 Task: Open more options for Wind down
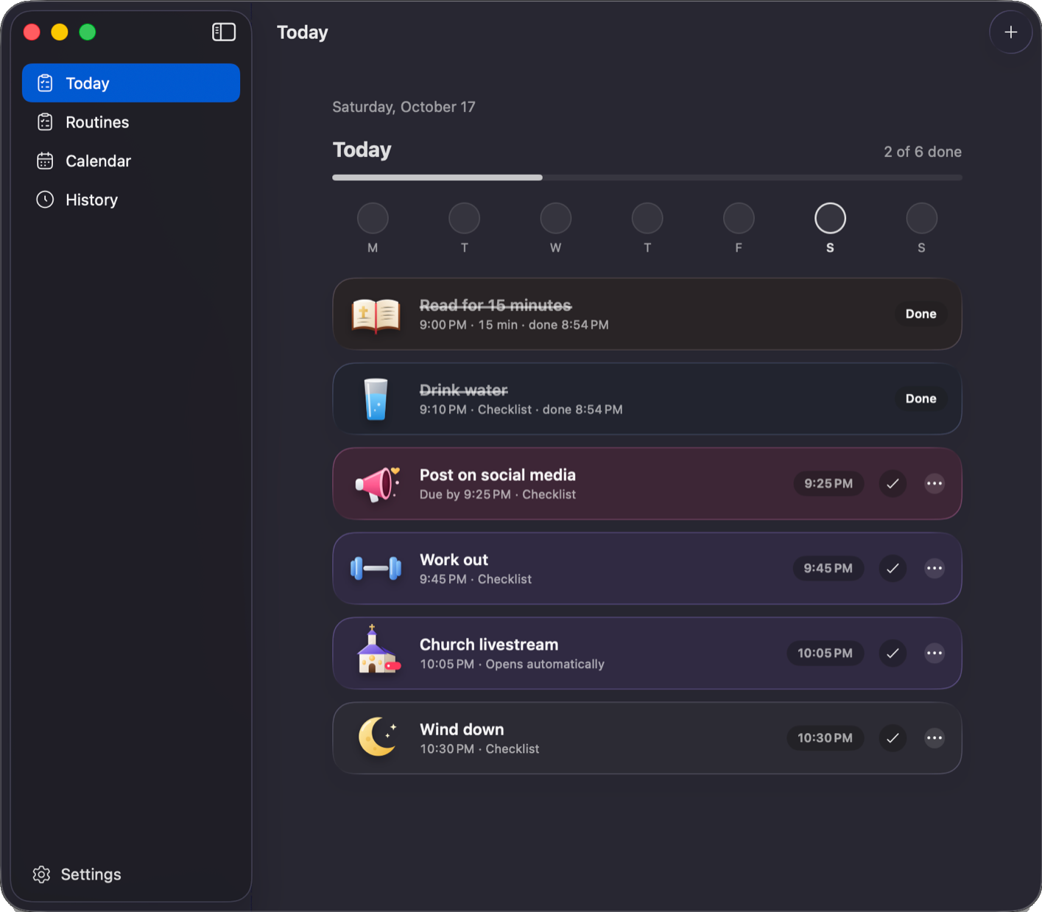coord(934,738)
